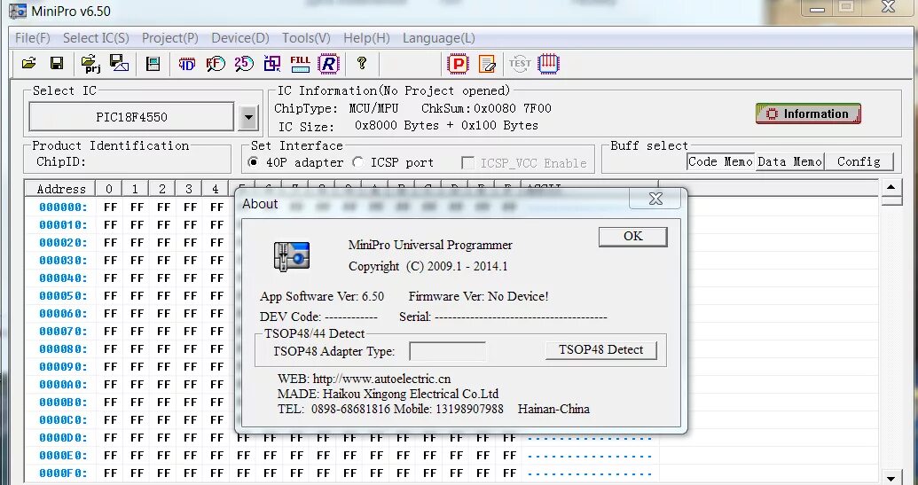Click the hex view scroll down arrow
This screenshot has width=918, height=485.
click(891, 477)
